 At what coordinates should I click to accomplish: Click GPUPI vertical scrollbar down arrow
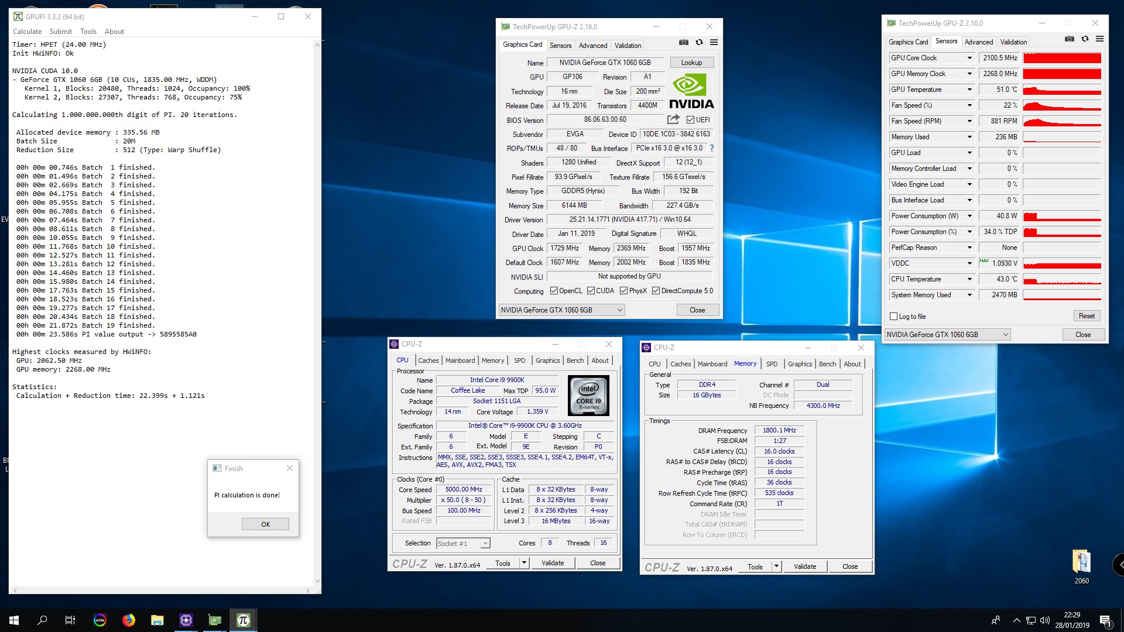coord(317,581)
